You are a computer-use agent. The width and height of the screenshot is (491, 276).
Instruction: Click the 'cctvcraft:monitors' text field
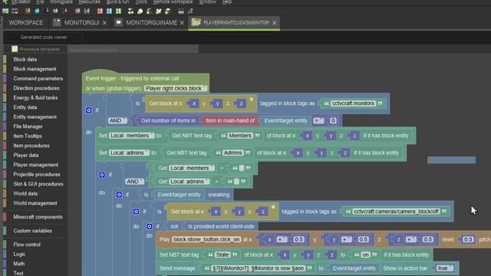coord(353,103)
